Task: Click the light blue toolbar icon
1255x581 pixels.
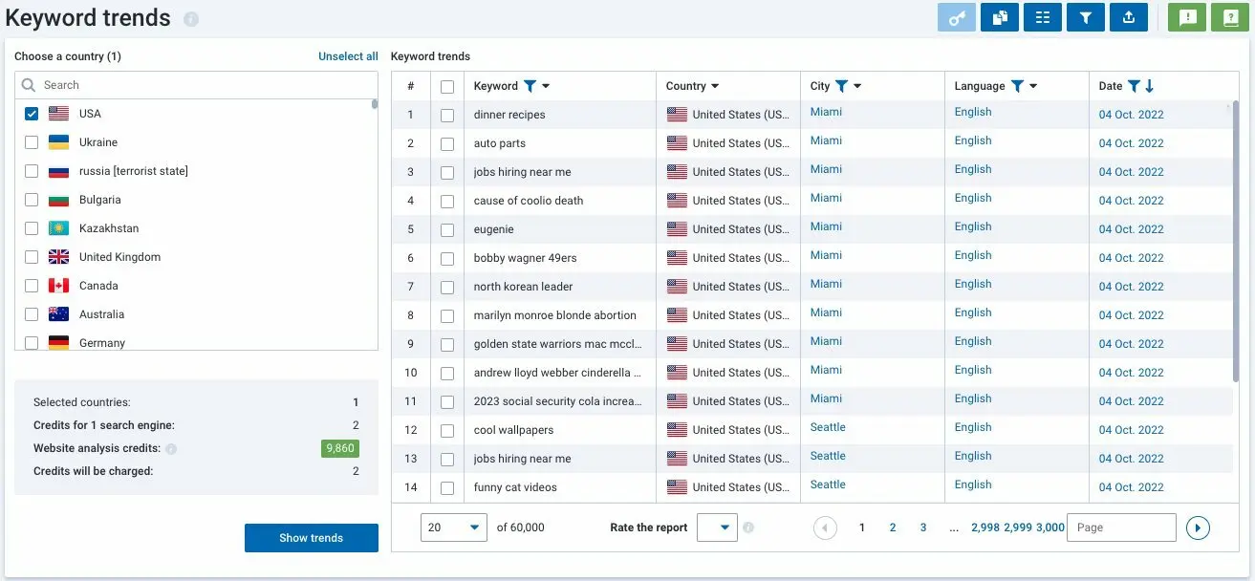Action: [957, 17]
